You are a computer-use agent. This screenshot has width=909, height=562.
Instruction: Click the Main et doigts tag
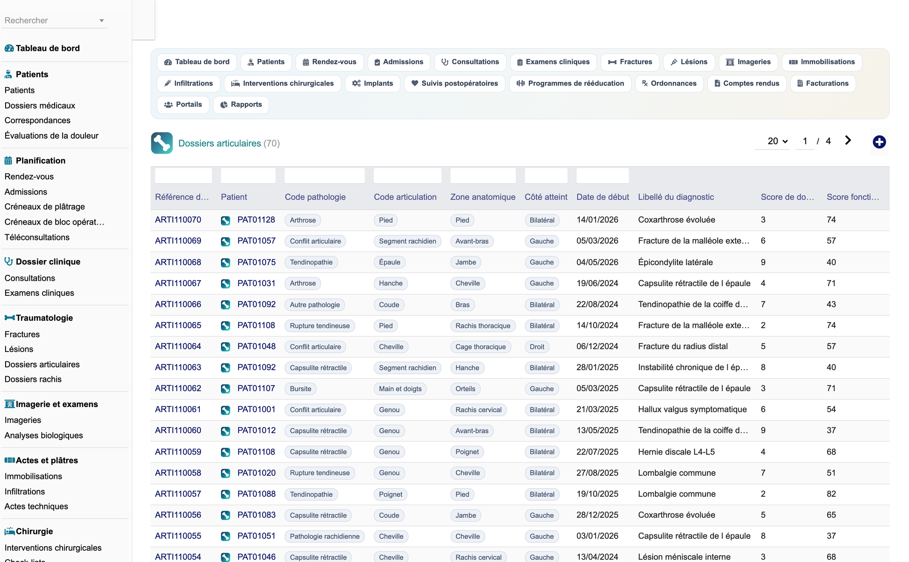[x=400, y=389]
